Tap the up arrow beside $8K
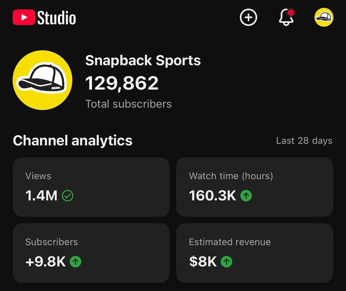This screenshot has height=291, width=346. 226,262
